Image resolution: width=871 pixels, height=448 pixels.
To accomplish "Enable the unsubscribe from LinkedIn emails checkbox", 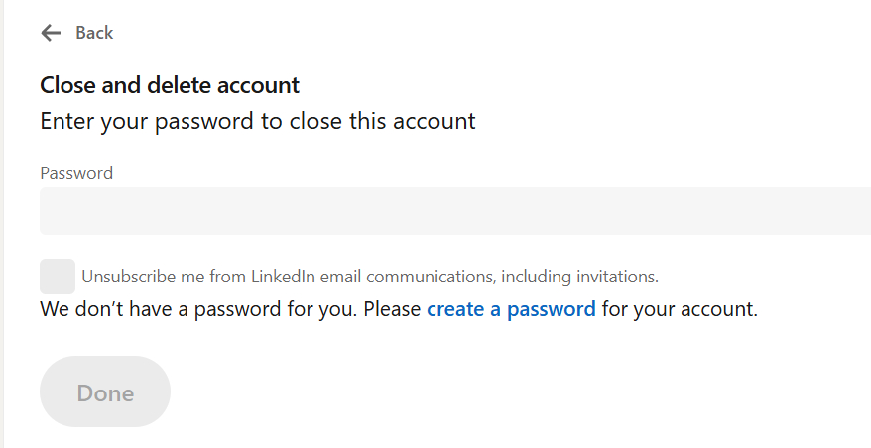I will tap(58, 276).
